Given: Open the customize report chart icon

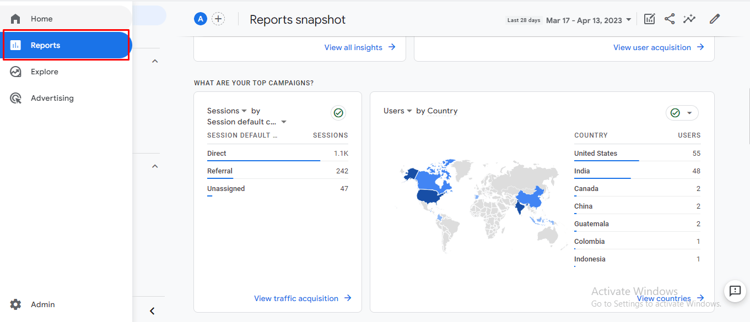Looking at the screenshot, I should (x=650, y=19).
